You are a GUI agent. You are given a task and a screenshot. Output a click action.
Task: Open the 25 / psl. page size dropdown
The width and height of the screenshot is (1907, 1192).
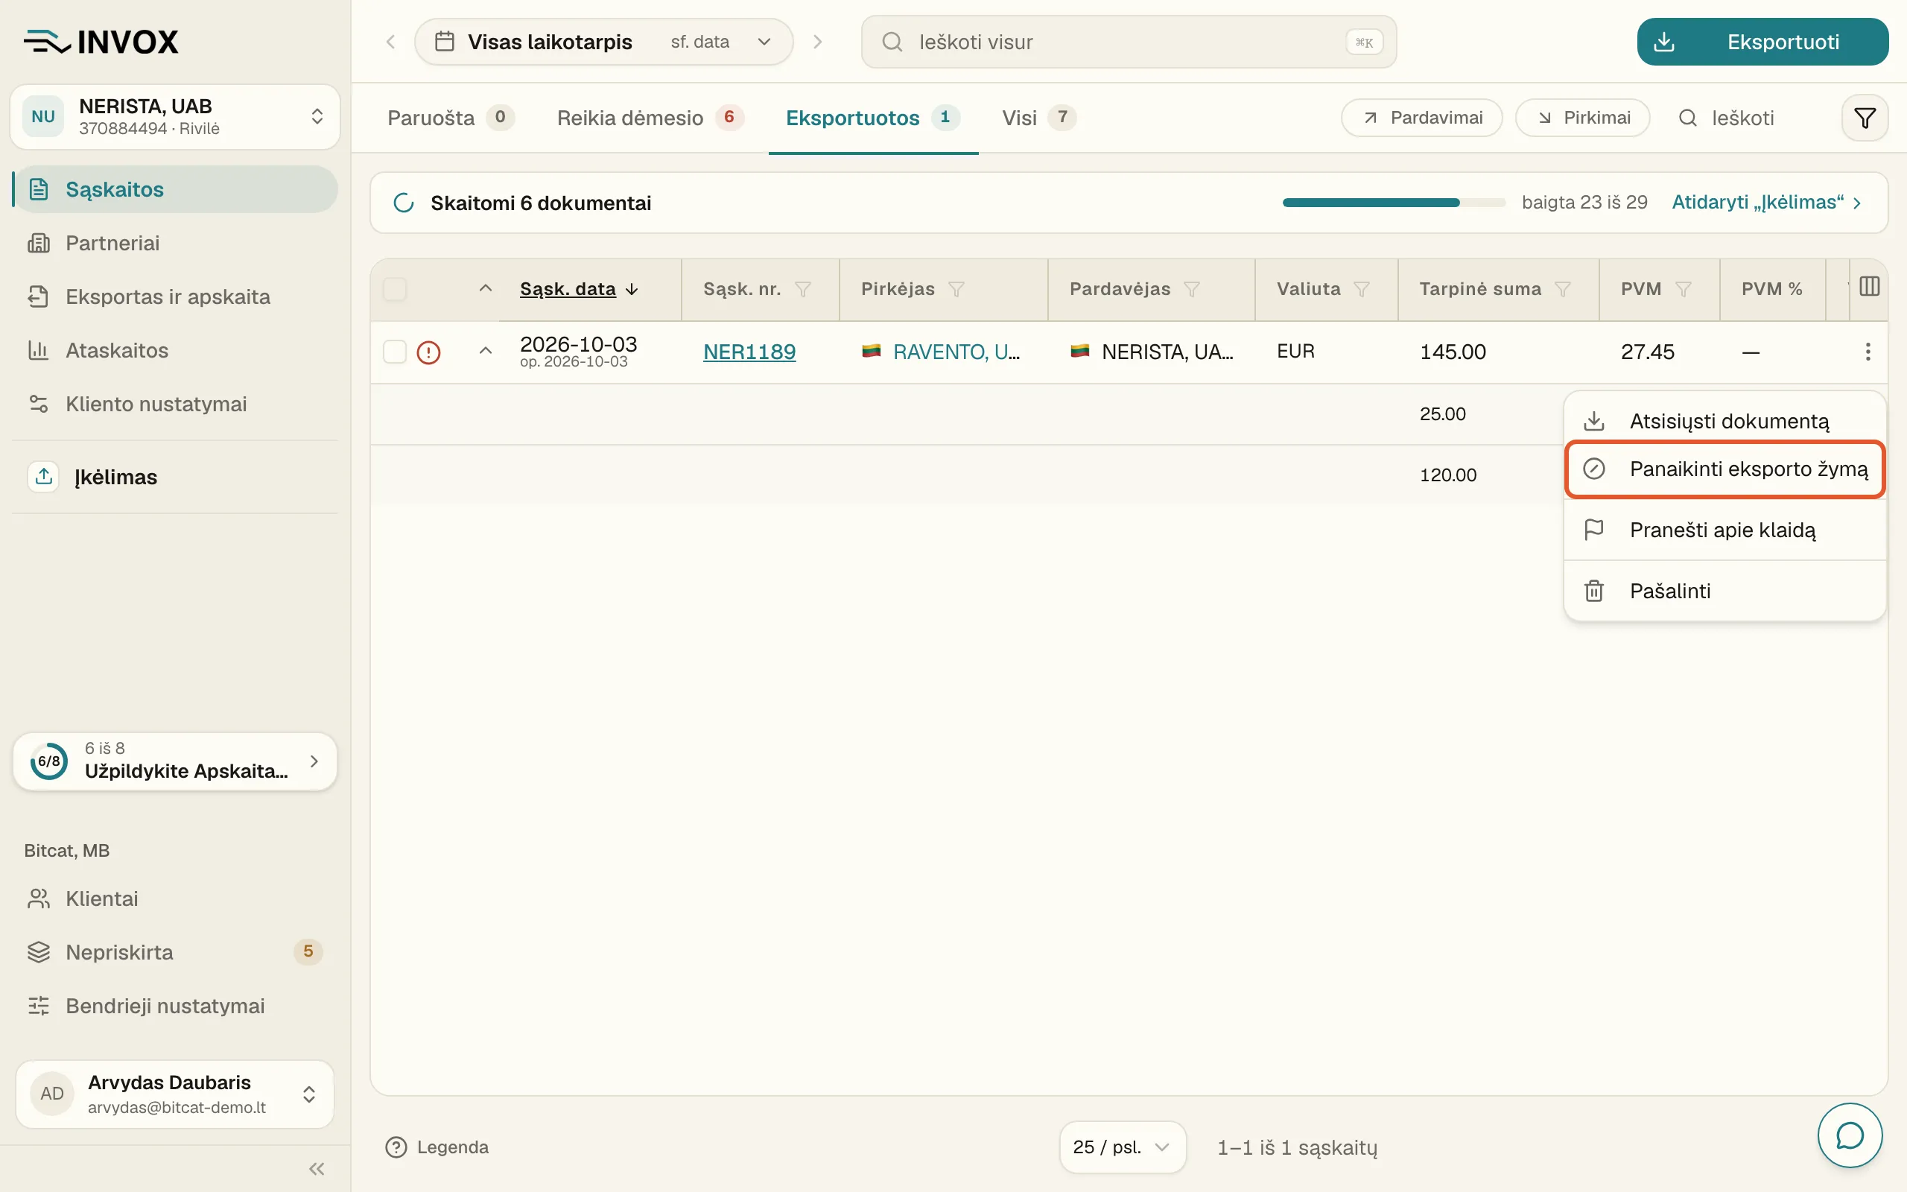(1122, 1147)
